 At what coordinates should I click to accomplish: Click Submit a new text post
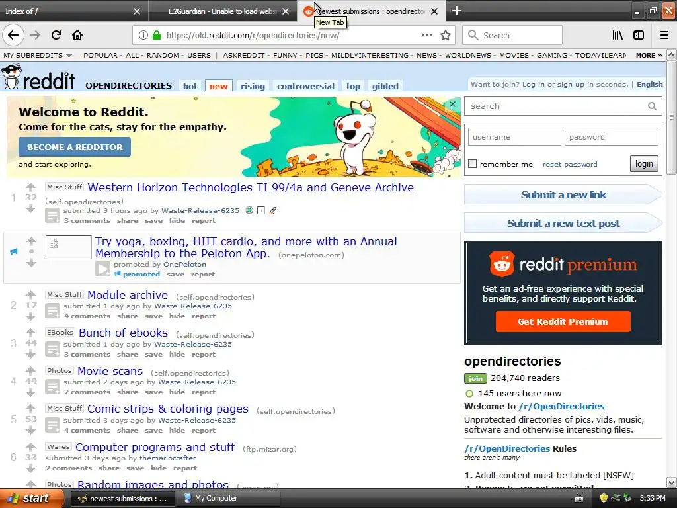563,224
